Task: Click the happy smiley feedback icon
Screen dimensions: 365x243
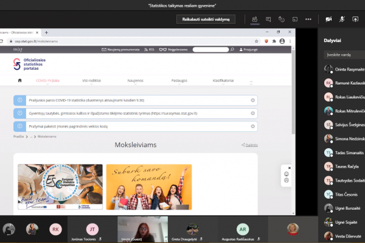Action: click(287, 174)
